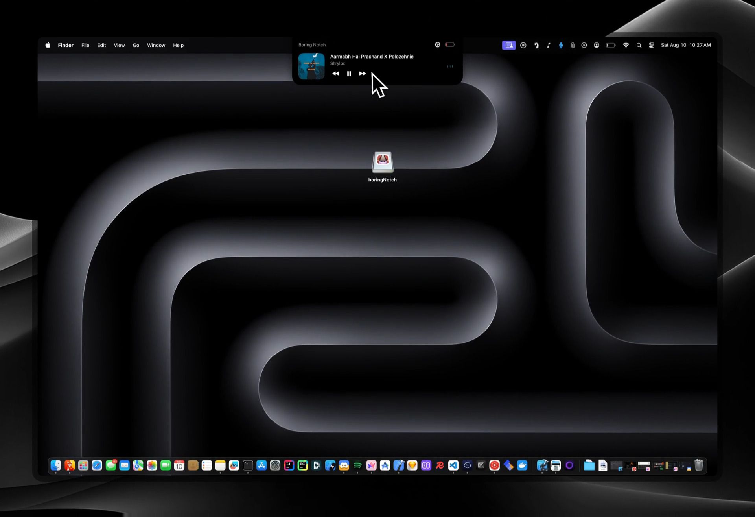This screenshot has width=755, height=517.
Task: Launch IntelliJ IDEA from the Dock
Action: (x=289, y=465)
